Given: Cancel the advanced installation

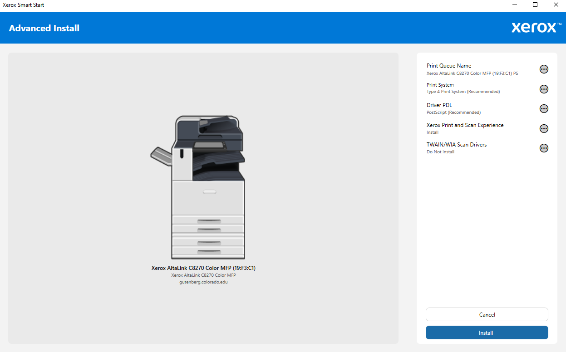Looking at the screenshot, I should (x=487, y=314).
